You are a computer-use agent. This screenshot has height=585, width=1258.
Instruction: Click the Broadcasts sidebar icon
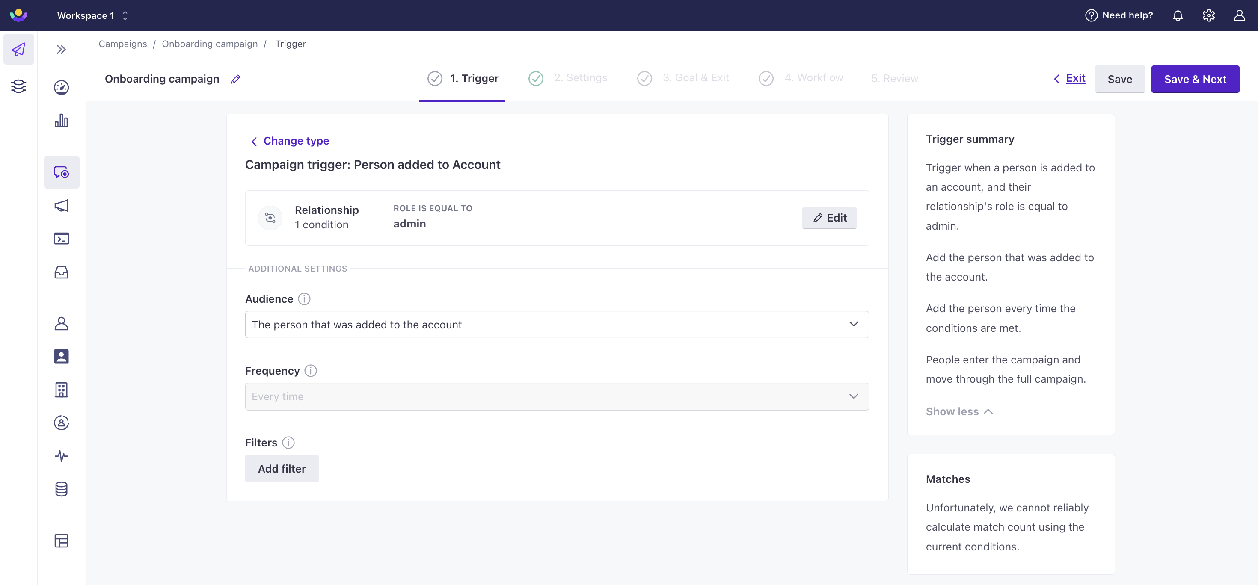pos(61,205)
